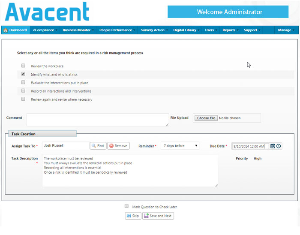The image size is (300, 235).
Task: Click the Assign Task To field
Action: 66,146
